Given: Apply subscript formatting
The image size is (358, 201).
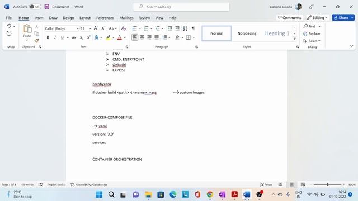Looking at the screenshot, I should (82, 37).
